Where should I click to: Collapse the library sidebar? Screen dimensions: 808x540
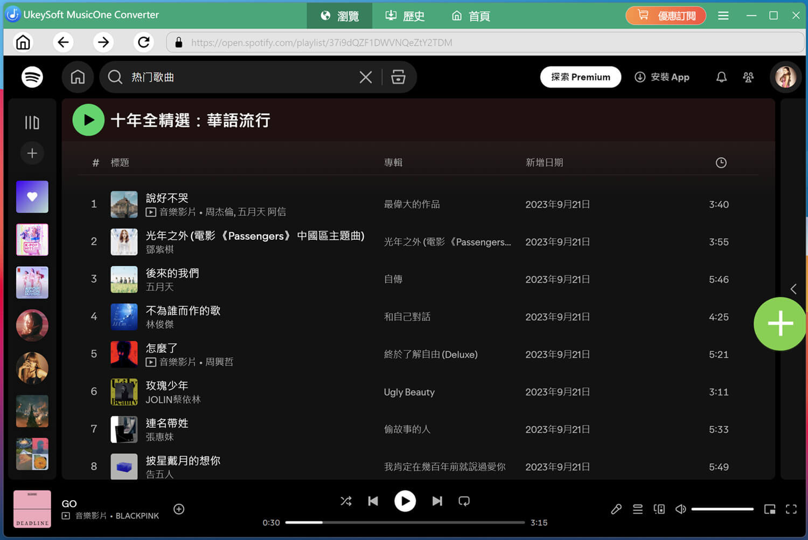[x=32, y=122]
